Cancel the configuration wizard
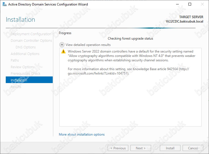 coord(193,148)
